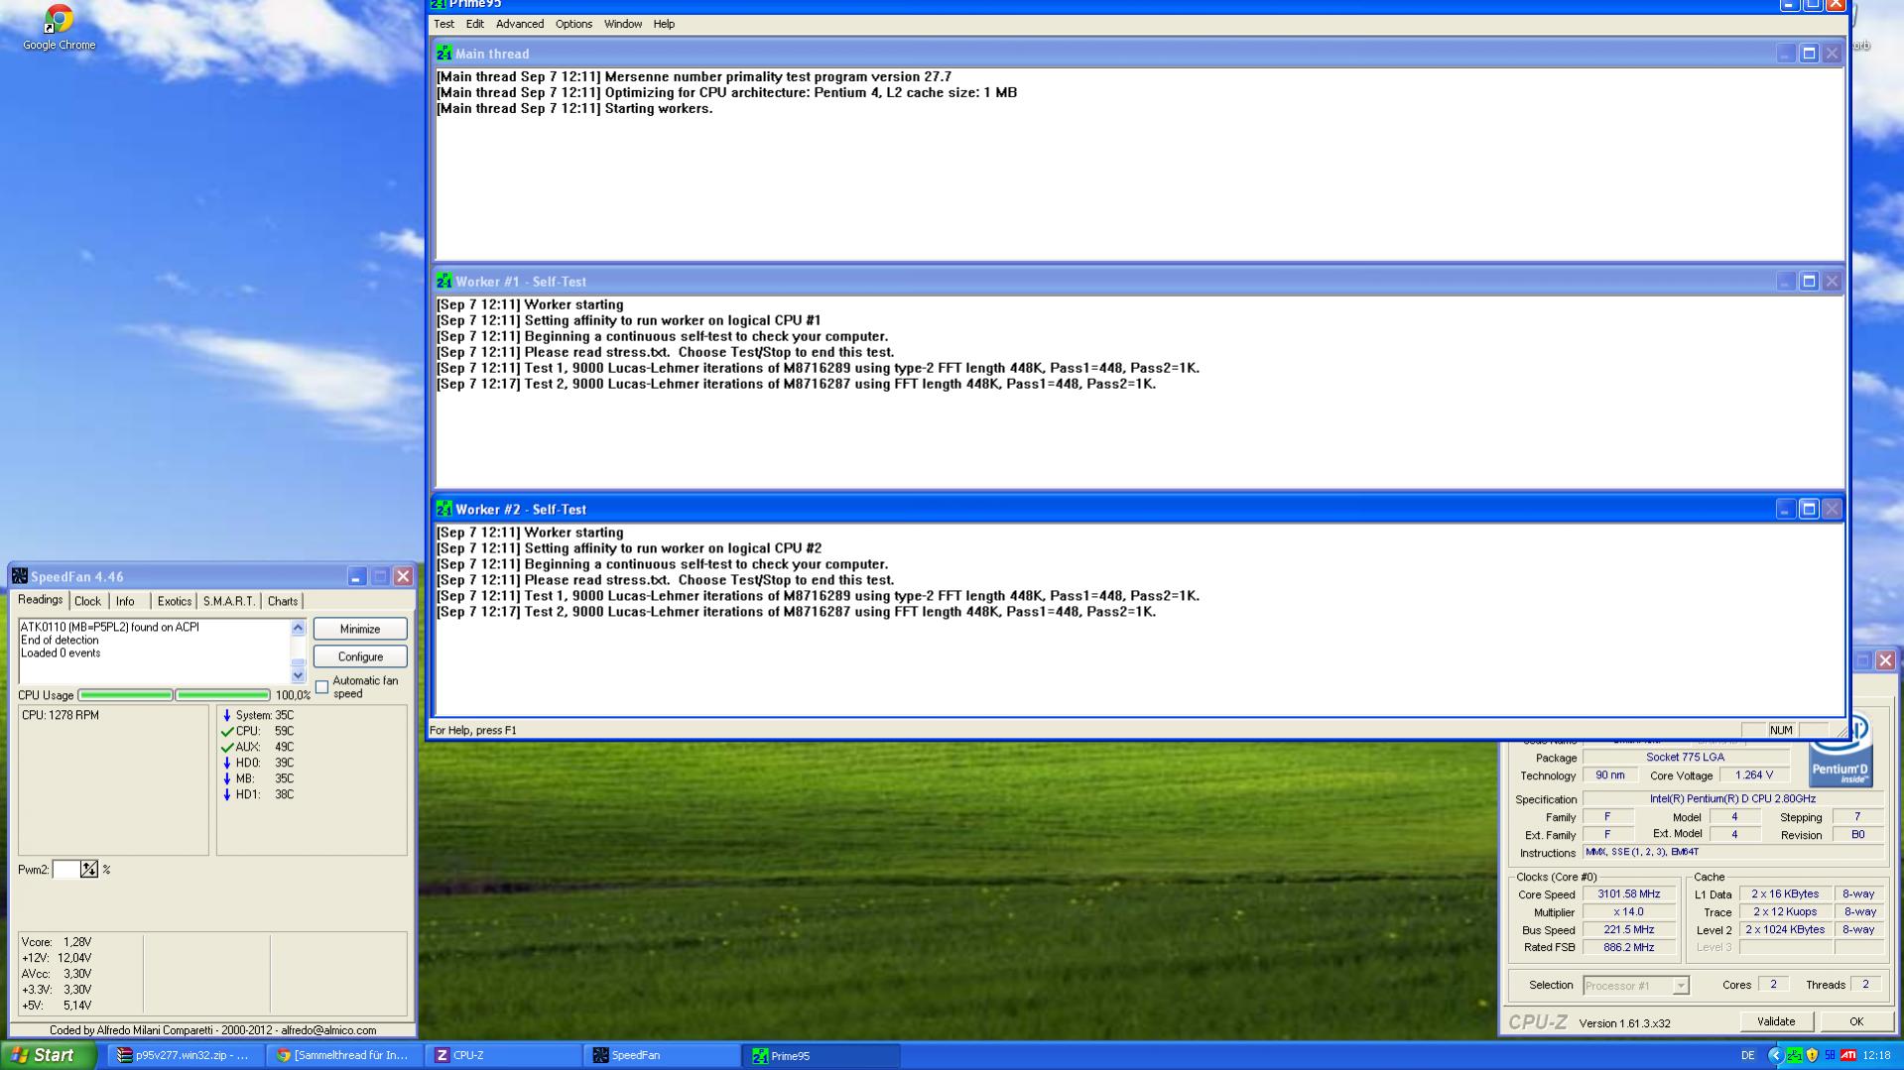Click the blue arrow beside System temperature

click(x=227, y=715)
